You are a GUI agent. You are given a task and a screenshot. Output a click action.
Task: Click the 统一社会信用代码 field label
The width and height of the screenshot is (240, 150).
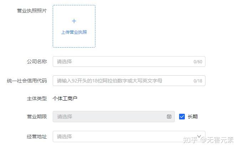pos(27,81)
